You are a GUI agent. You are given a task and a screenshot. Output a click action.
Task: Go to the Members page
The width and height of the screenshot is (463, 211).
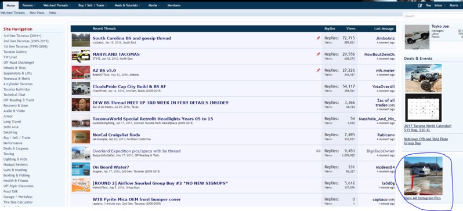pos(174,5)
